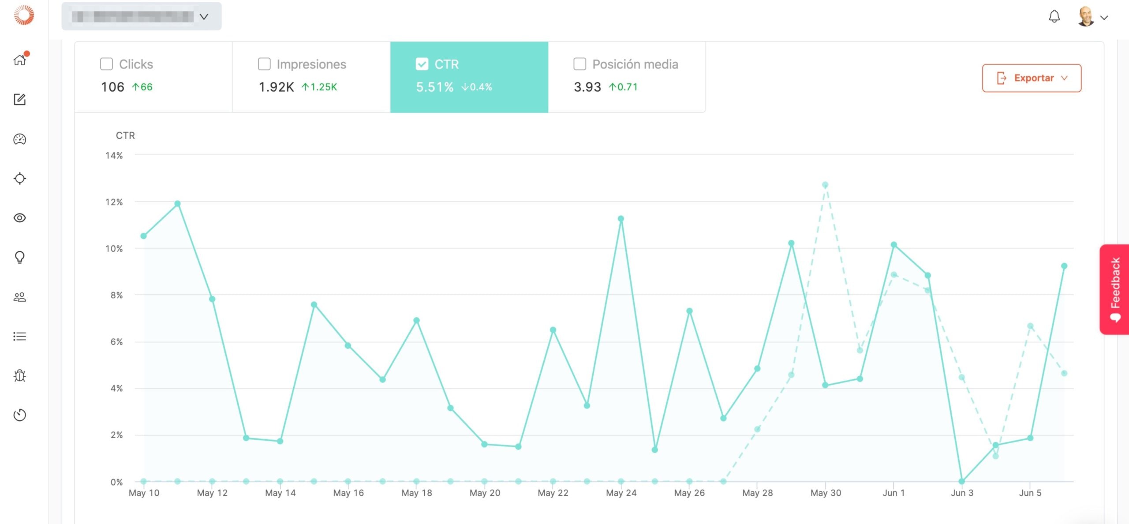Enable the Impresiones checkbox
Screen dimensions: 1129x524
[x=264, y=64]
